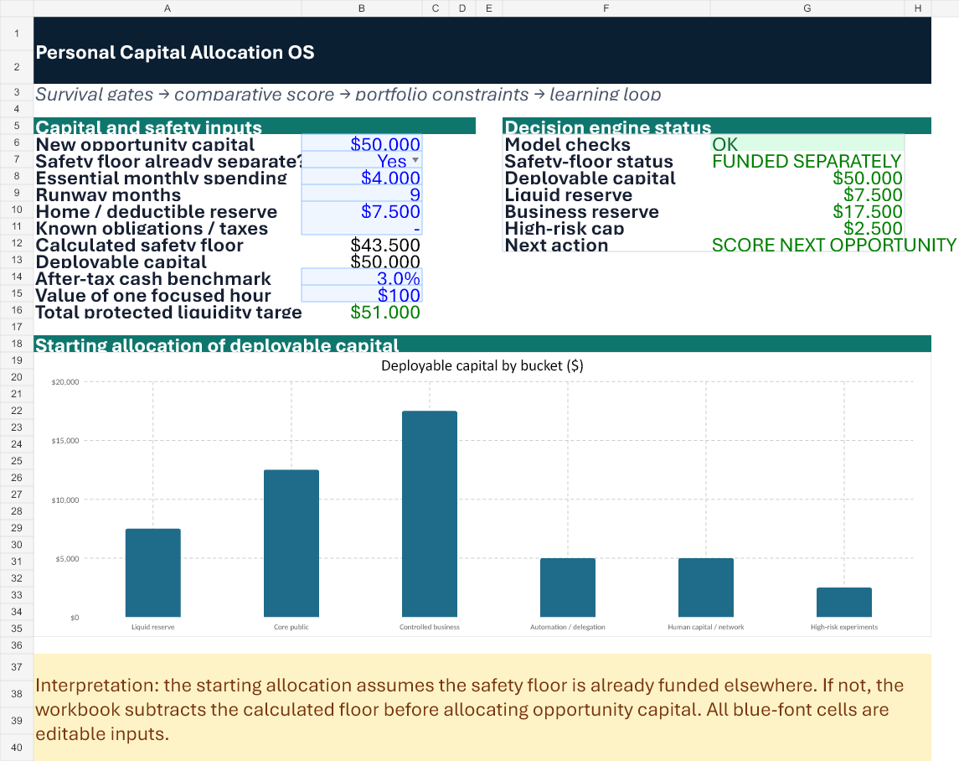The image size is (959, 761).
Task: Click the High-risk experiments bar in chart
Action: click(844, 602)
